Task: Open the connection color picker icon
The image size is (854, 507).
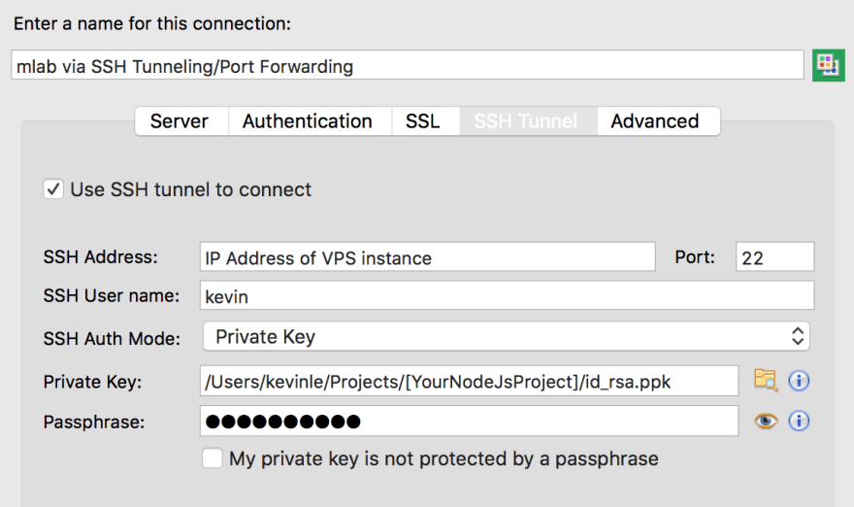Action: coord(829,65)
